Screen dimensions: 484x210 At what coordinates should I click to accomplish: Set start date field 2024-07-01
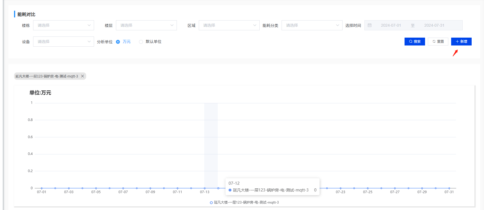(x=391, y=25)
